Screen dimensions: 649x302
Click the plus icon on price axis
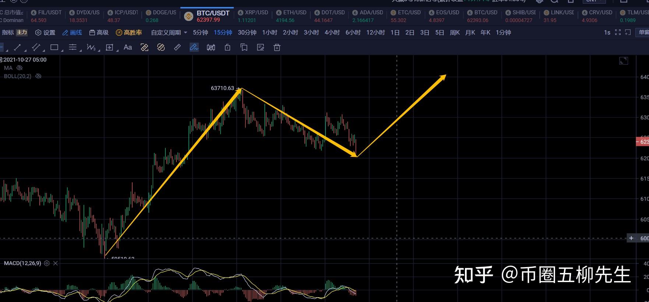(631, 238)
